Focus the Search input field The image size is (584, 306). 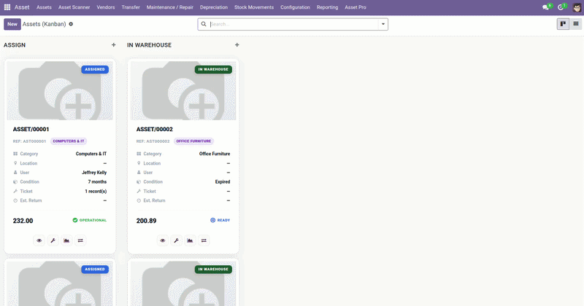pos(293,24)
